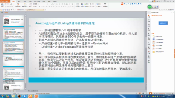Open the Replace (替换) dropdown
The image size is (175, 98).
[99, 7]
